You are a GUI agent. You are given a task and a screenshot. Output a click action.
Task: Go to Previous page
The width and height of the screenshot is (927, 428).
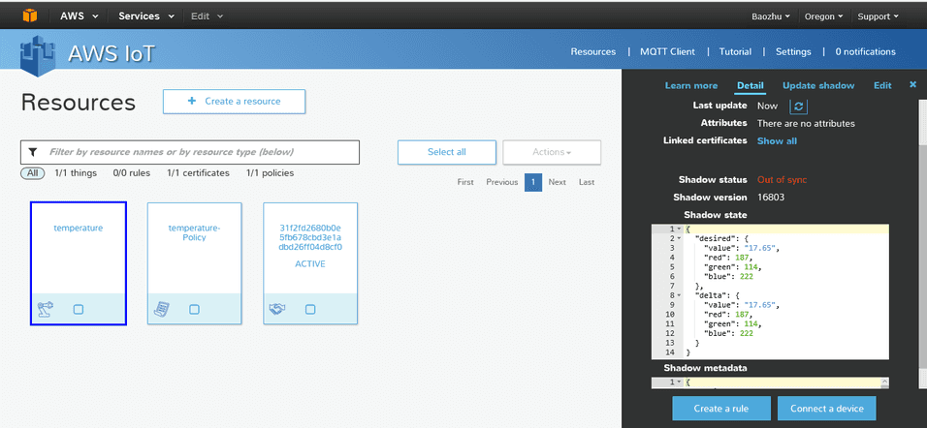click(x=502, y=182)
